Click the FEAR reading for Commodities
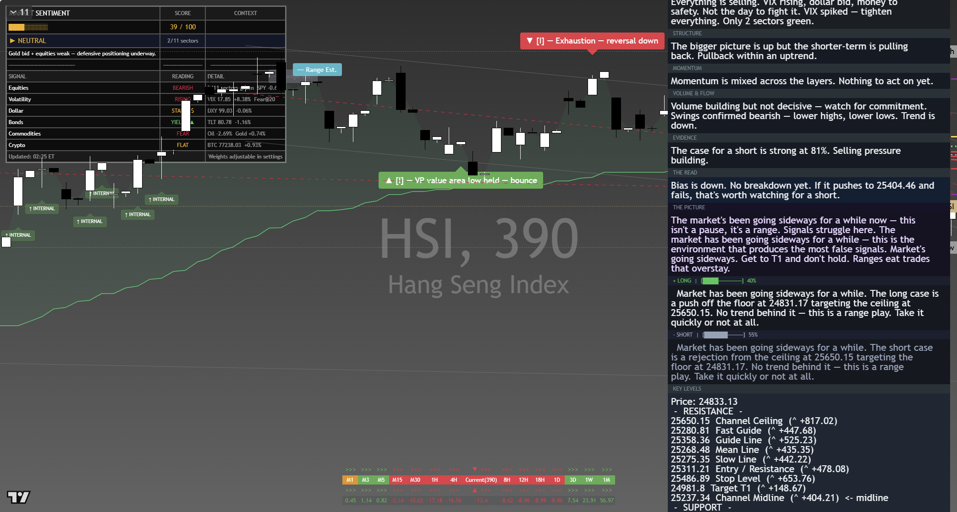Screen dimensions: 957x512 click(x=183, y=134)
